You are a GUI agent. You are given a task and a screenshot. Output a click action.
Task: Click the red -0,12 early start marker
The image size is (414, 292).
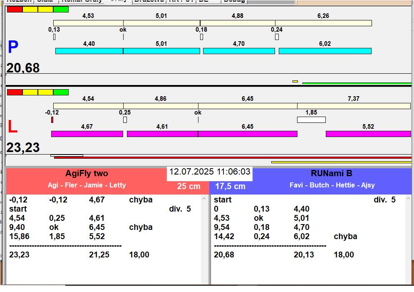point(52,120)
